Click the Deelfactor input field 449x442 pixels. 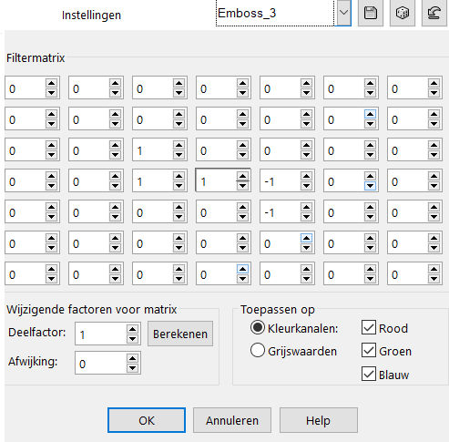pyautogui.click(x=101, y=334)
